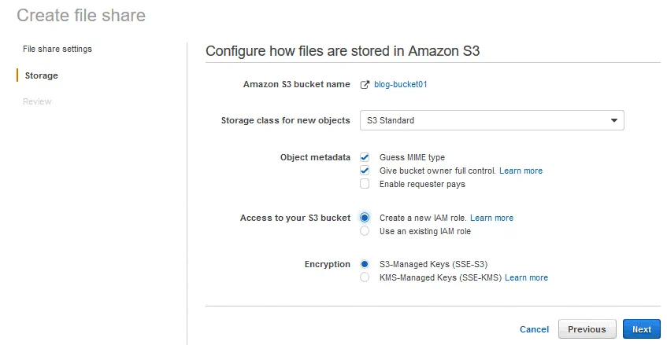Select the Storage step in sidebar

pyautogui.click(x=41, y=75)
